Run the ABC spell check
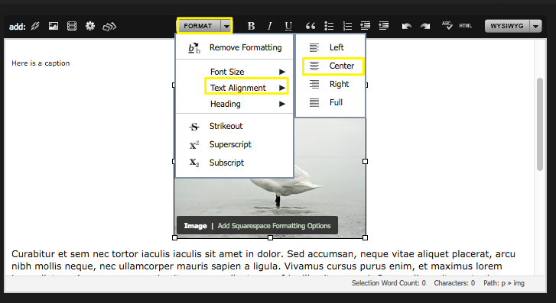Image resolution: width=556 pixels, height=303 pixels. [447, 25]
